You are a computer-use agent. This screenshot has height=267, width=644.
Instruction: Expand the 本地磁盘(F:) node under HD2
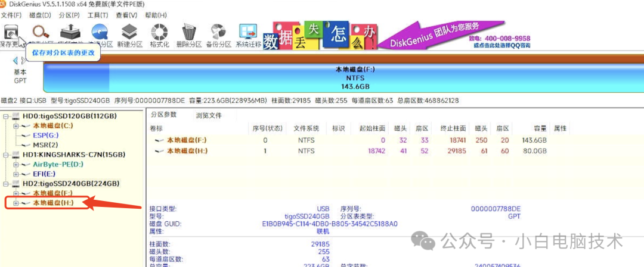tap(16, 193)
